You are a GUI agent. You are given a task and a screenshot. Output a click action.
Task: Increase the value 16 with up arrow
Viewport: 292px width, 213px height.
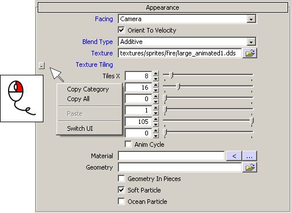(x=156, y=85)
